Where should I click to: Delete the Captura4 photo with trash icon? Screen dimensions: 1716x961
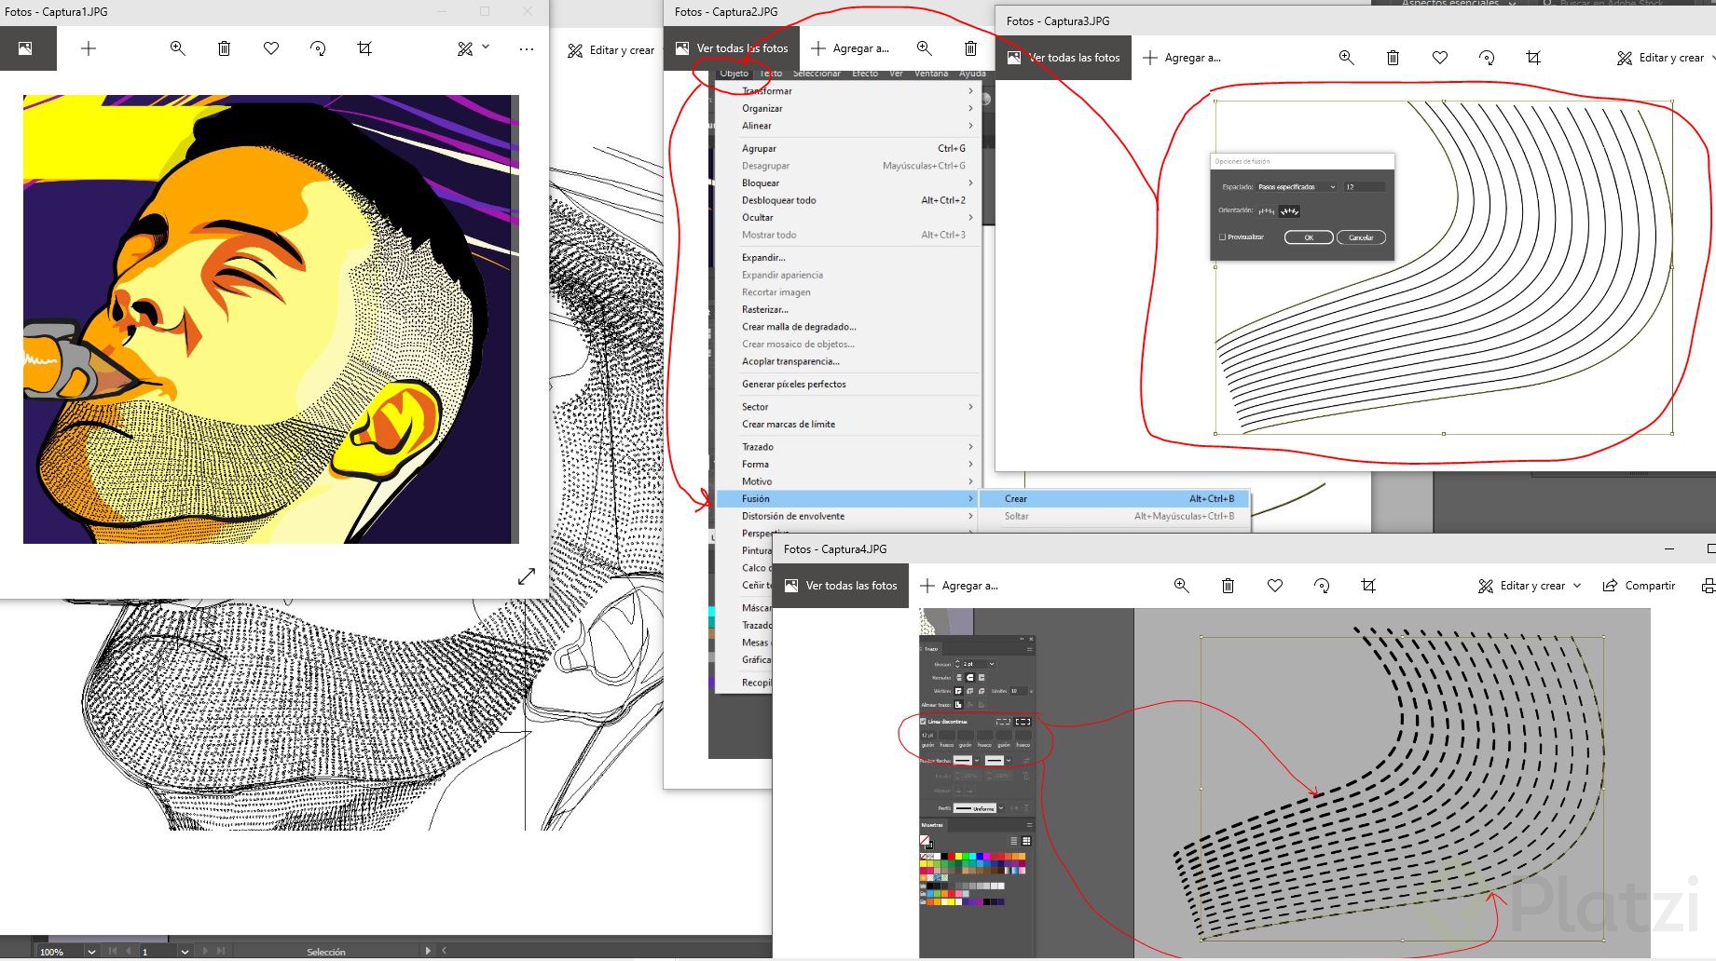[x=1228, y=586]
